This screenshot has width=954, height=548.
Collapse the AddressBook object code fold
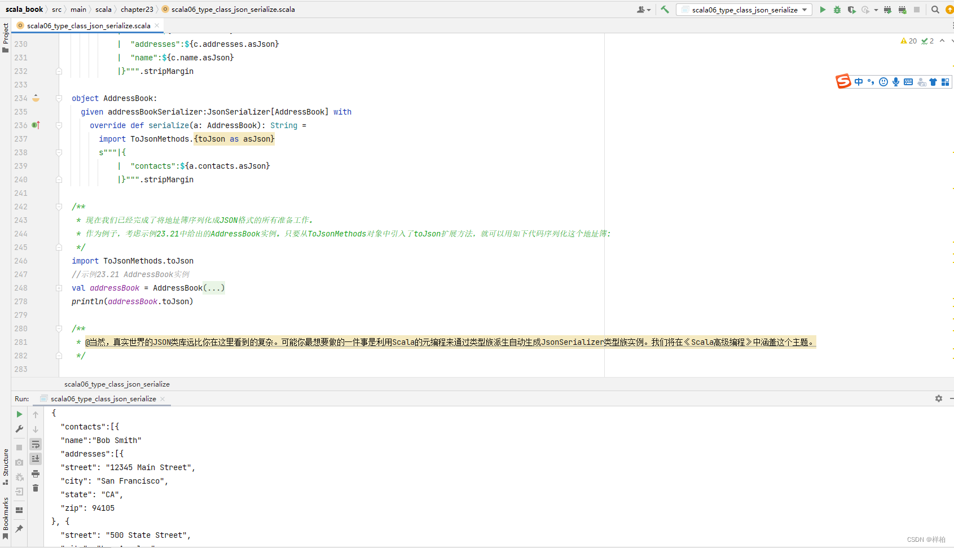59,98
